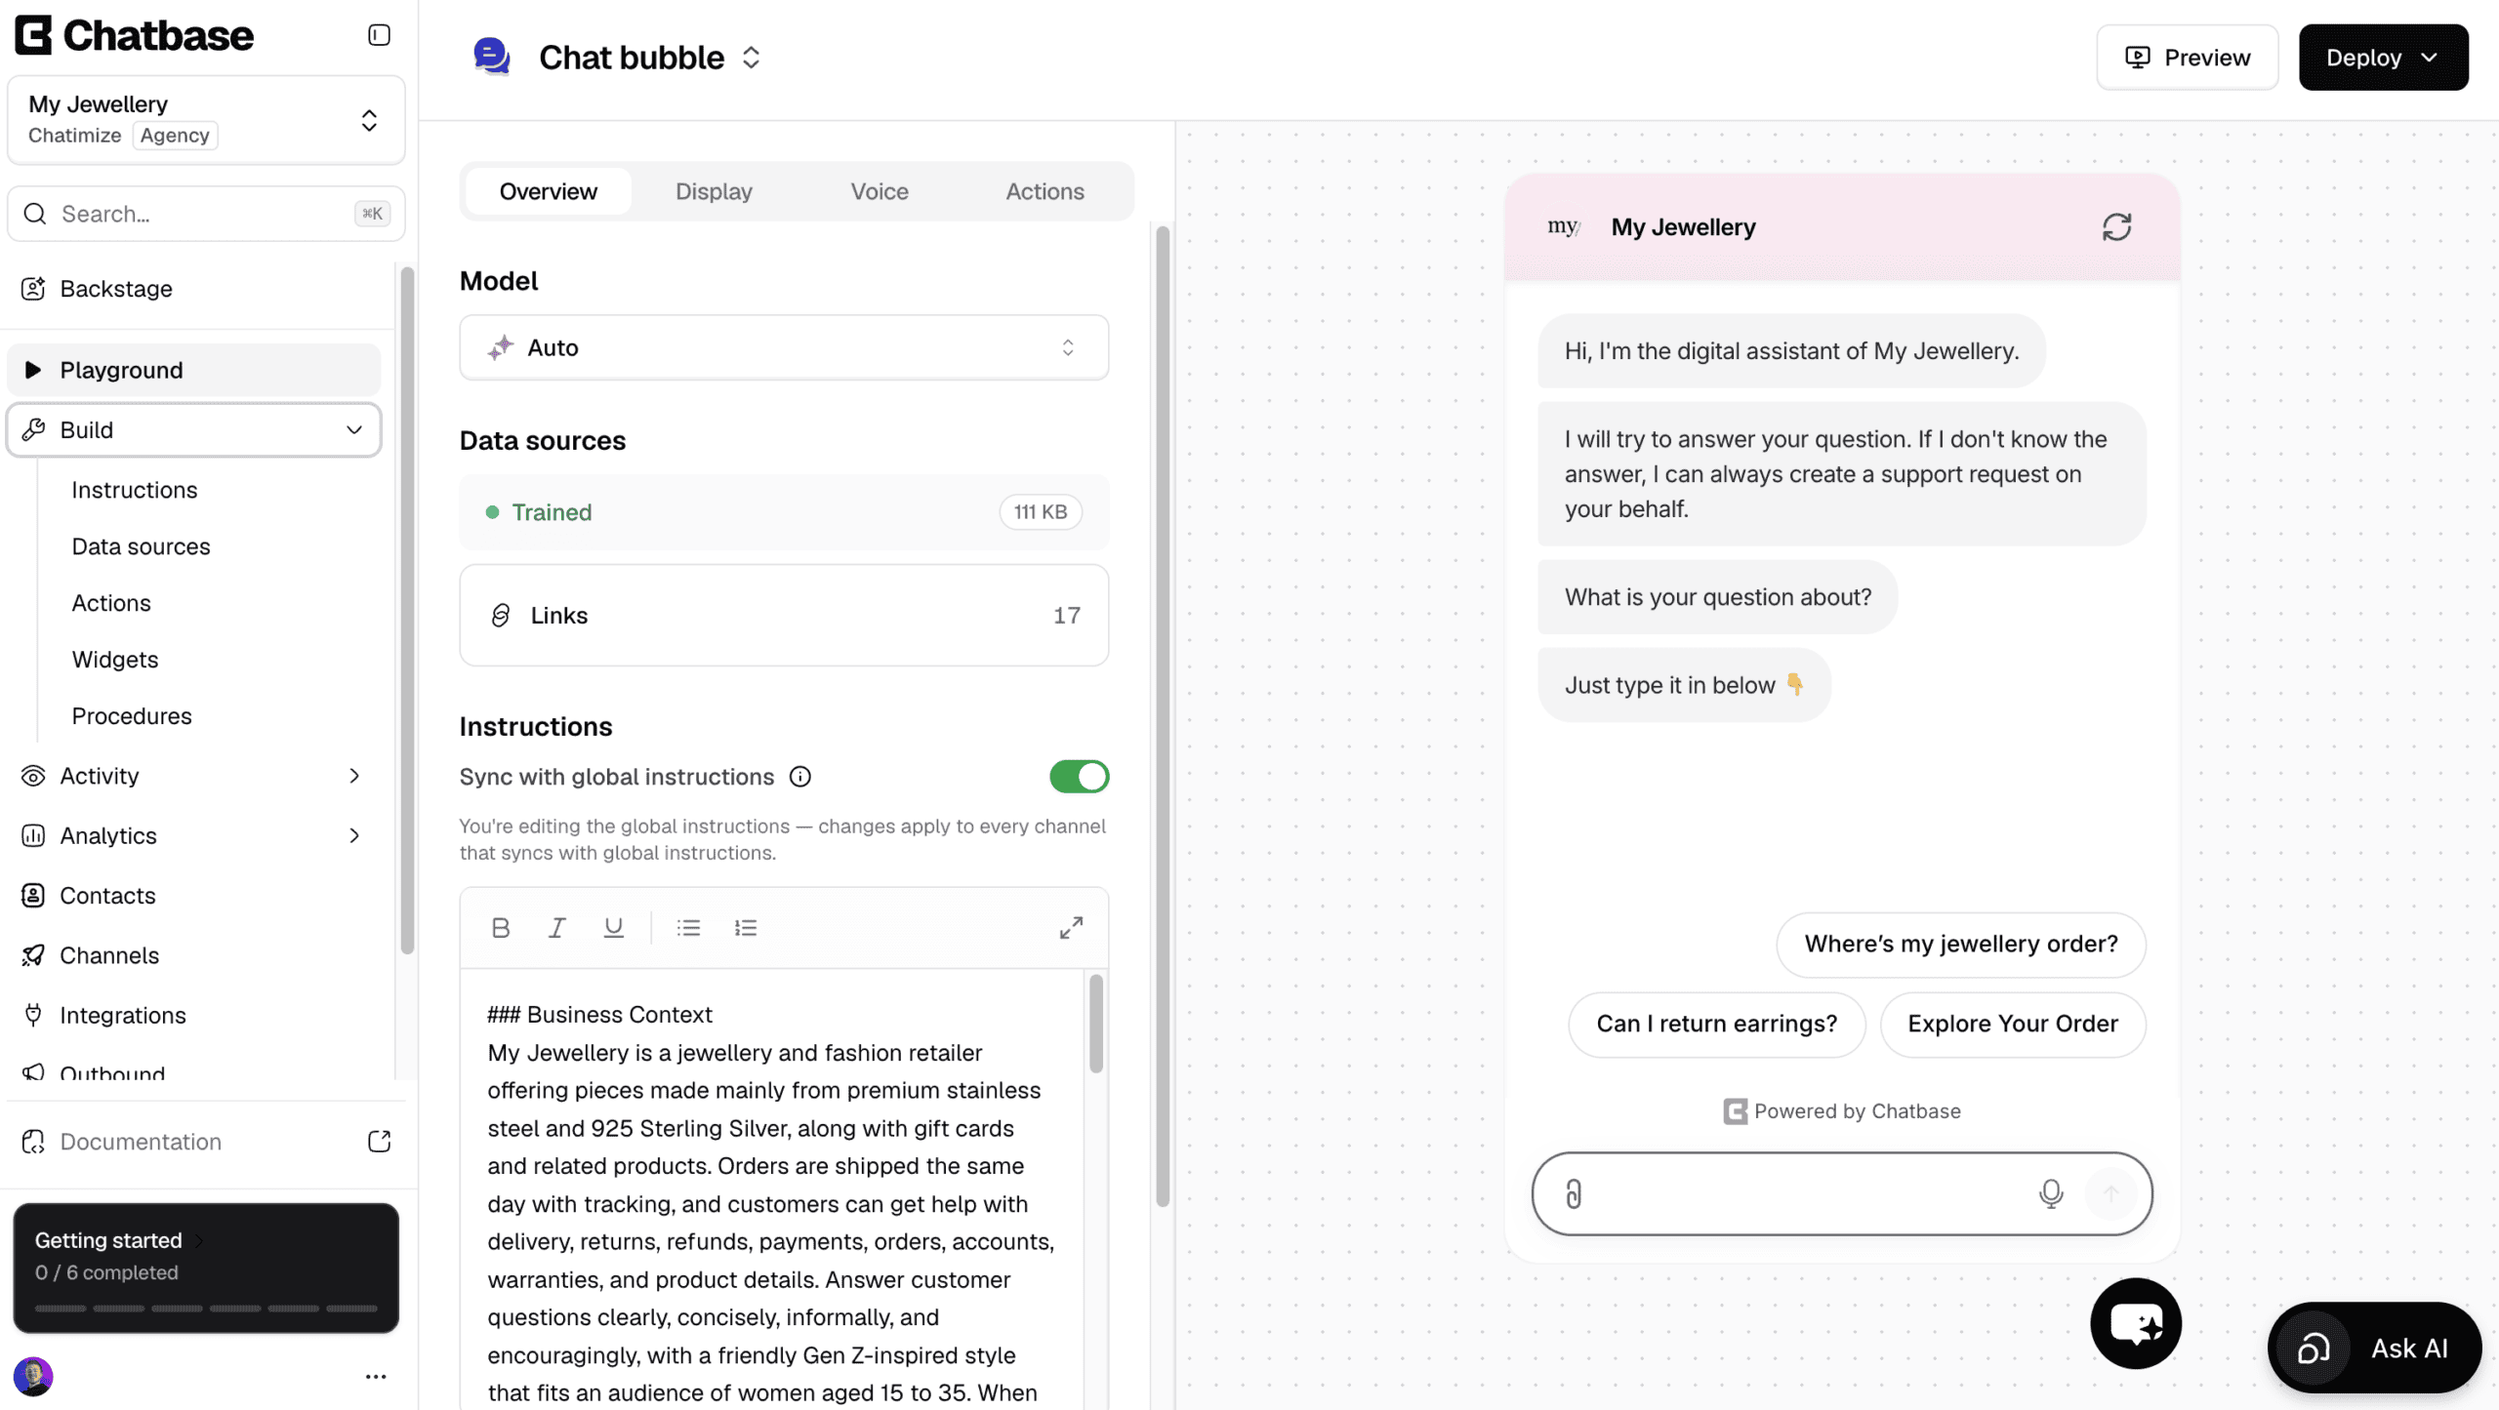Viewport: 2499px width, 1410px height.
Task: Toggle italic formatting in instructions editor
Action: 557,927
